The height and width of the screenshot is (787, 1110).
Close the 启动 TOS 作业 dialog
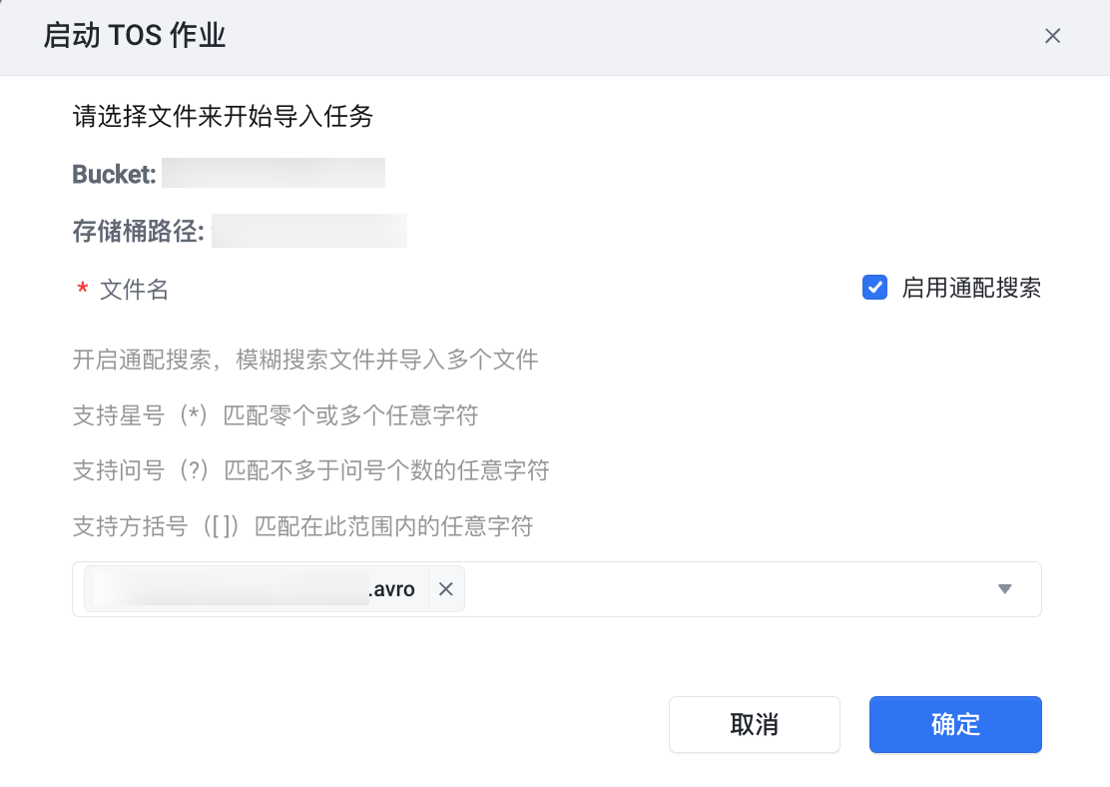[1052, 37]
